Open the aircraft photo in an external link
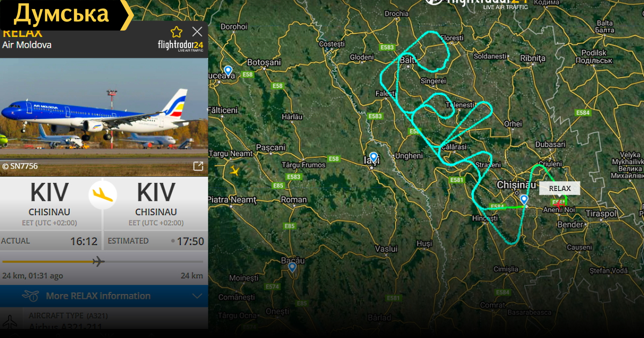Image resolution: width=644 pixels, height=338 pixels. point(198,166)
